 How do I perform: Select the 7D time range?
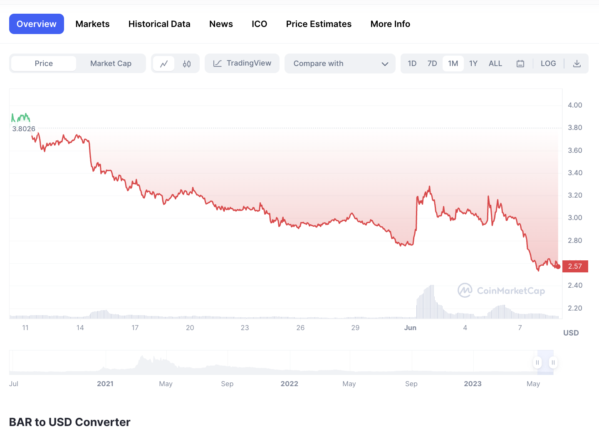pyautogui.click(x=432, y=64)
